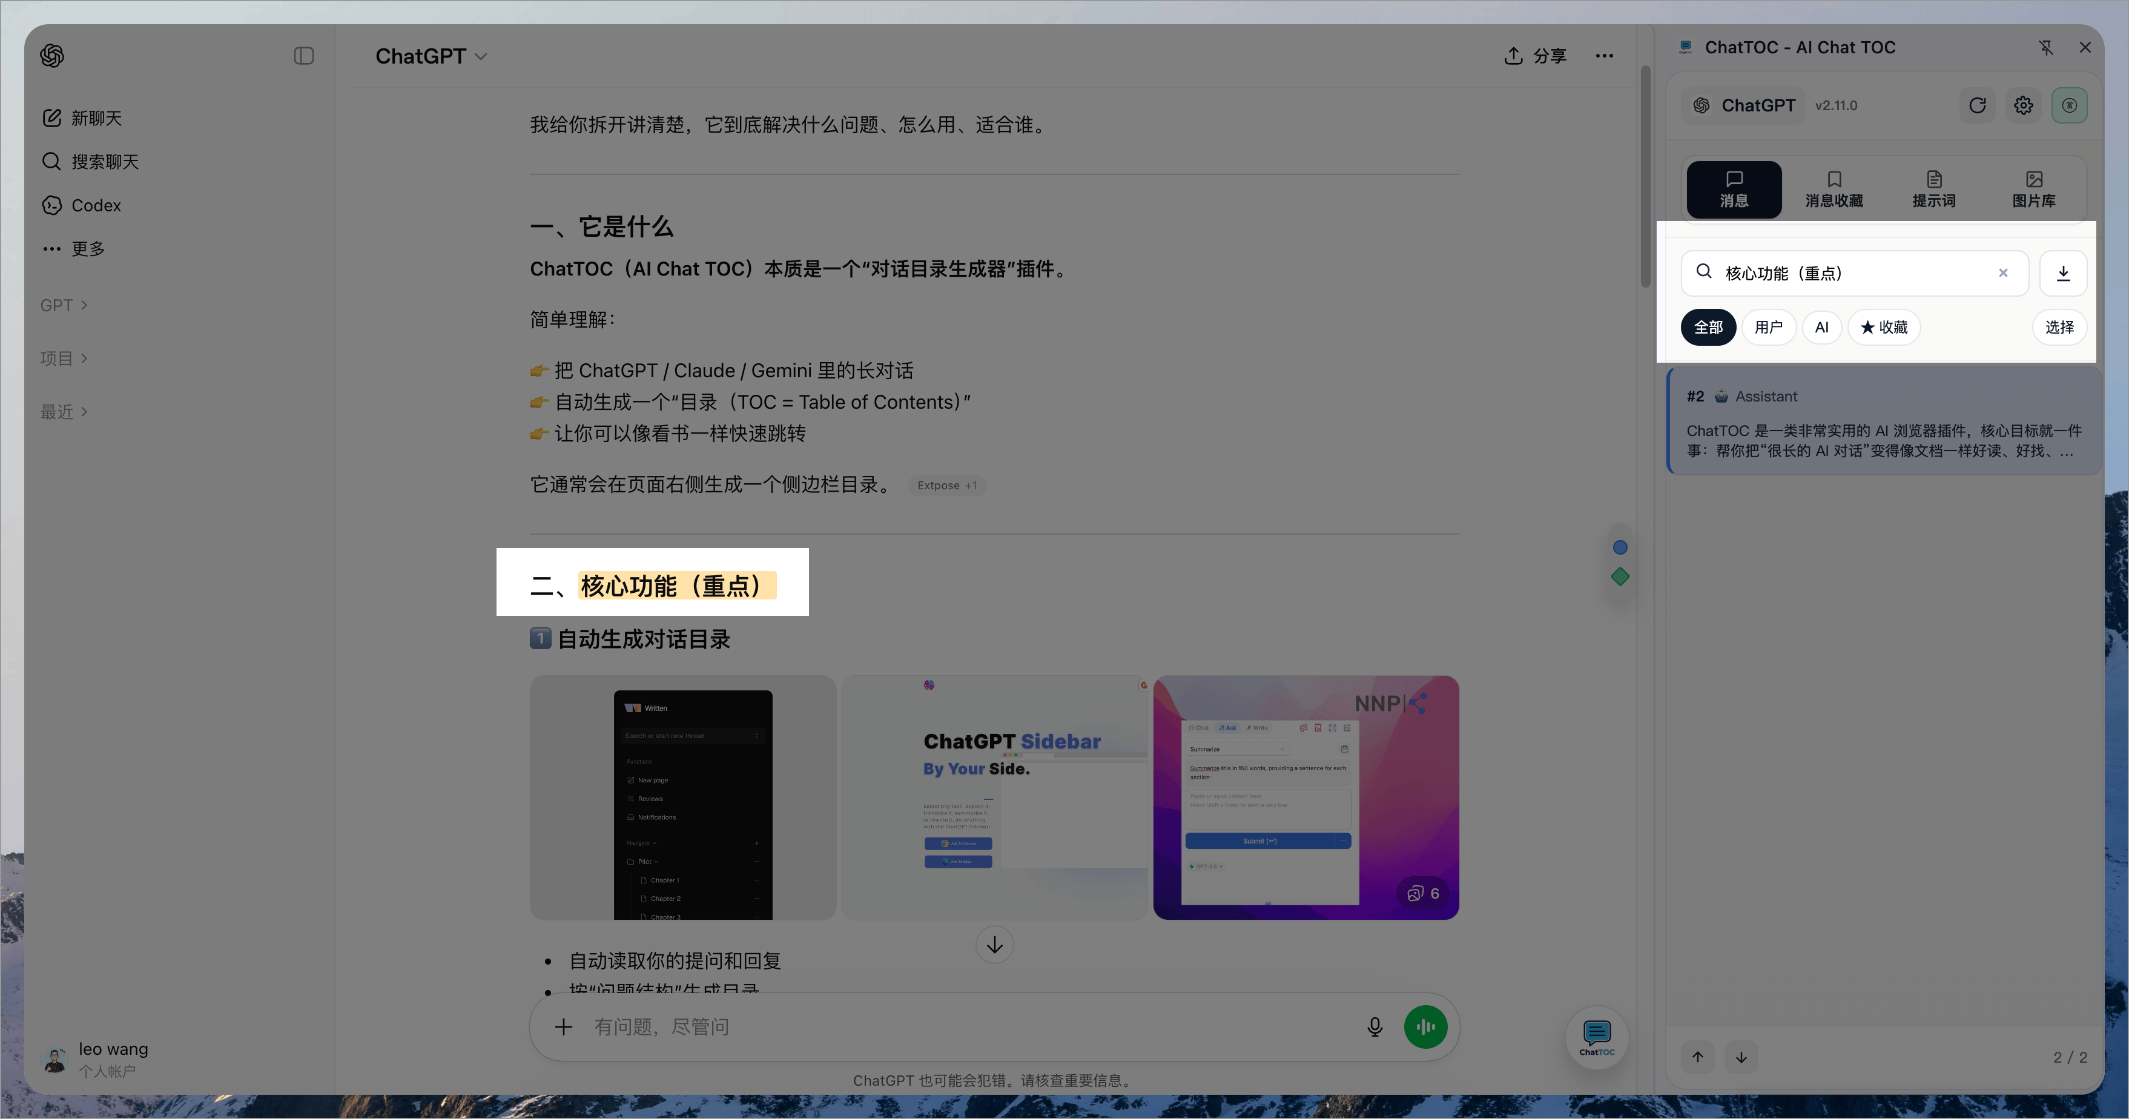Go to previous result with up arrow
Viewport: 2129px width, 1119px height.
coord(1698,1057)
